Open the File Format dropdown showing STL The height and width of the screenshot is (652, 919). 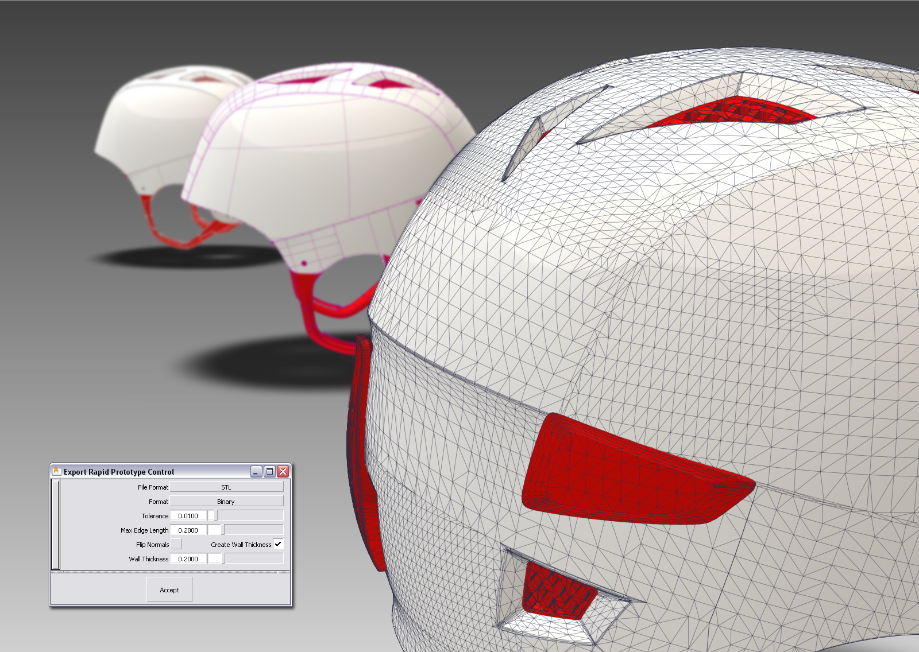click(226, 487)
